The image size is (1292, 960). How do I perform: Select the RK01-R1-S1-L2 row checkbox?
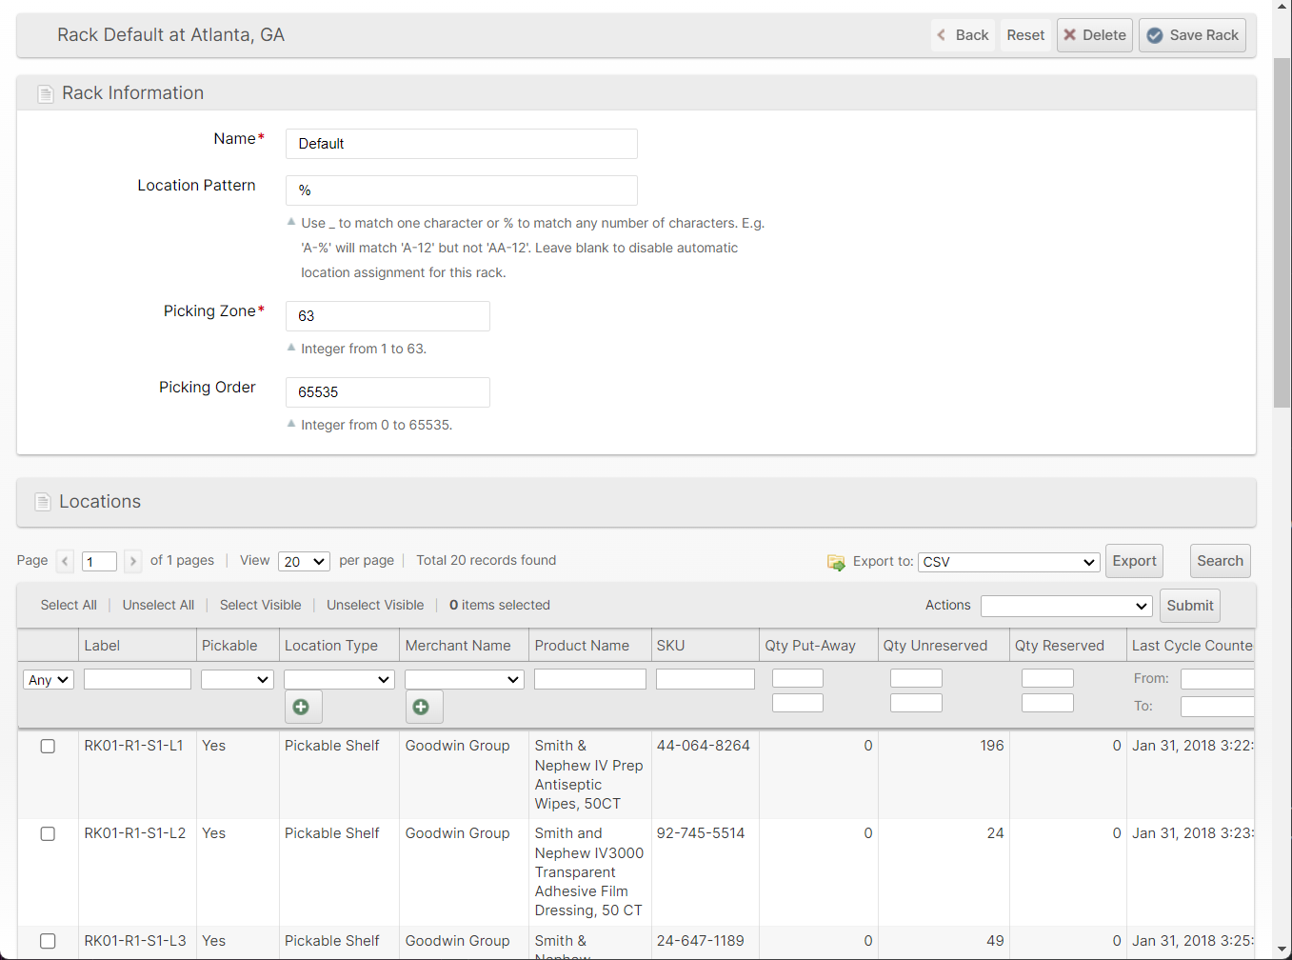(48, 834)
